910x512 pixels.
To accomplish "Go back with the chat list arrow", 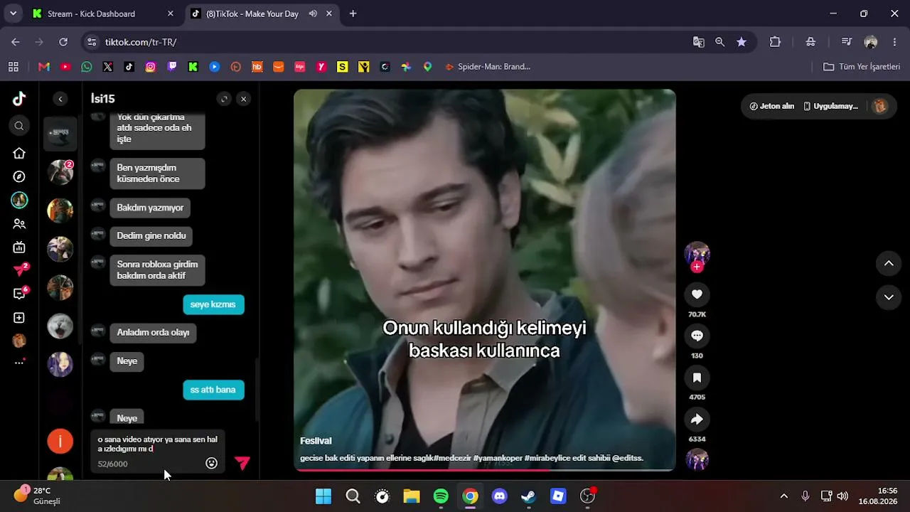I will [x=60, y=99].
